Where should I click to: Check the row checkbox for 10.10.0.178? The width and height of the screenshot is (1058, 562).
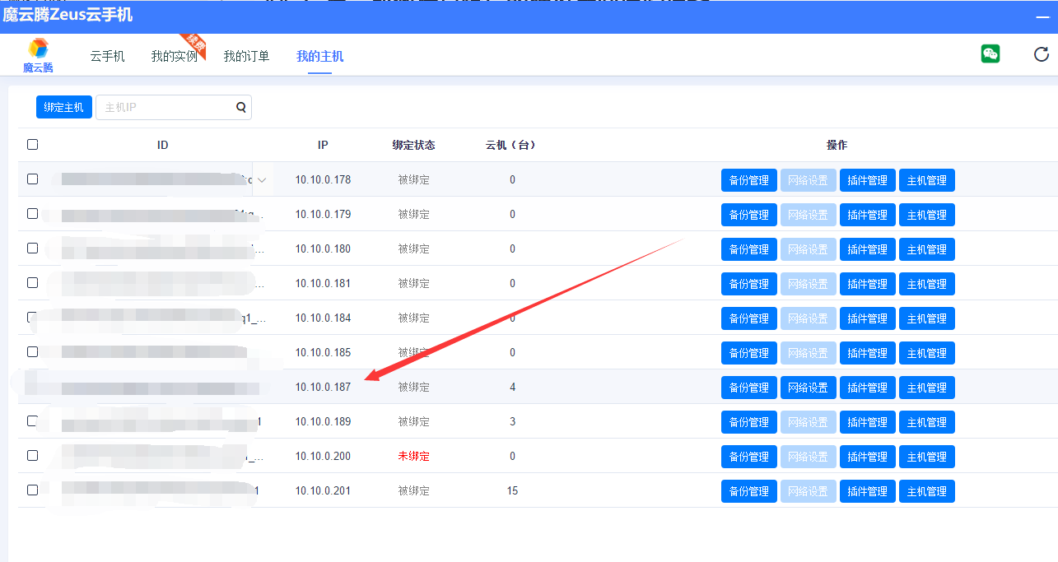[33, 179]
